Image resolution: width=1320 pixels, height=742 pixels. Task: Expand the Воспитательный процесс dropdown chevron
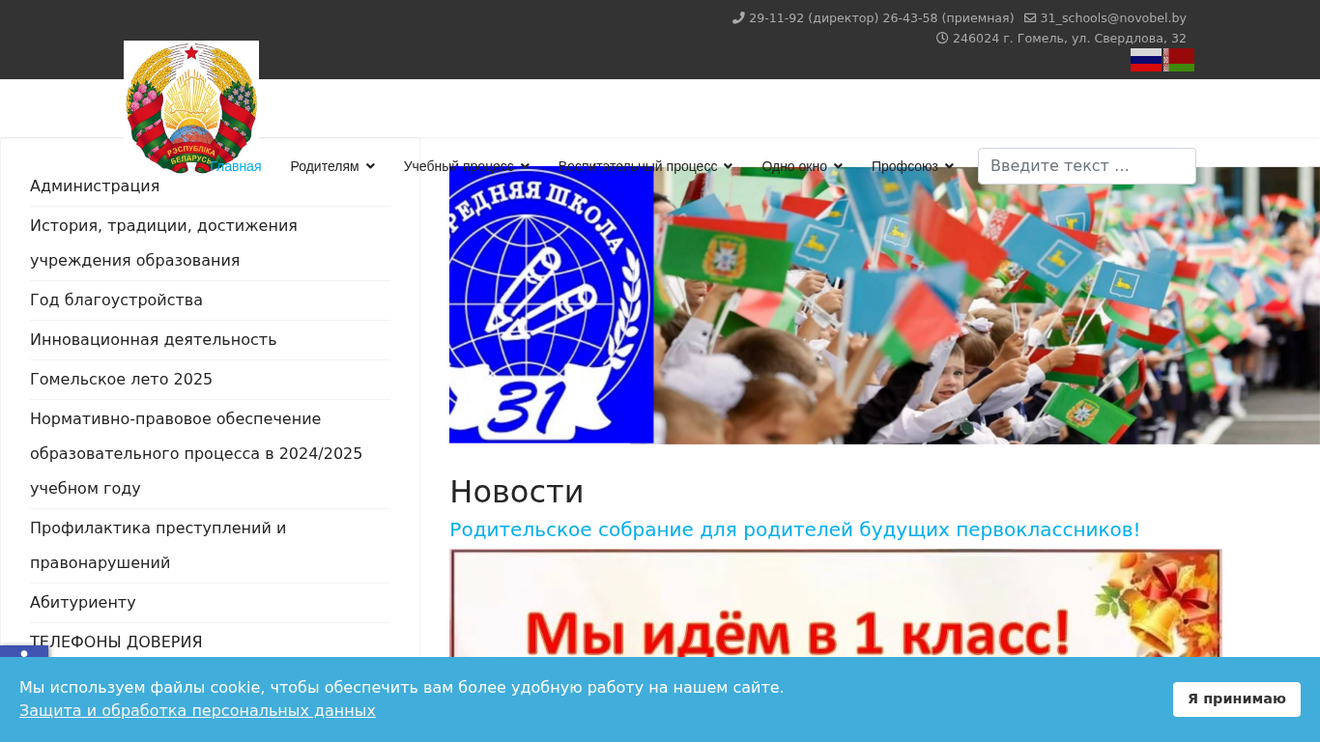[x=728, y=166]
